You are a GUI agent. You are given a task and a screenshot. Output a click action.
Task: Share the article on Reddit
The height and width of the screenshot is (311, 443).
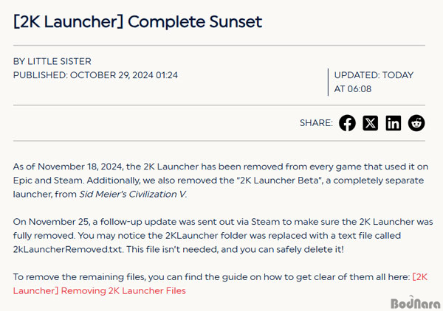coord(416,123)
